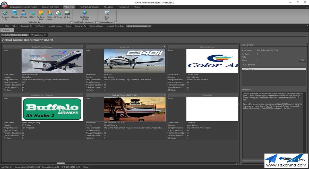The image size is (309, 169).
Task: Select cargo r US C340II logo image
Action: [x=135, y=61]
